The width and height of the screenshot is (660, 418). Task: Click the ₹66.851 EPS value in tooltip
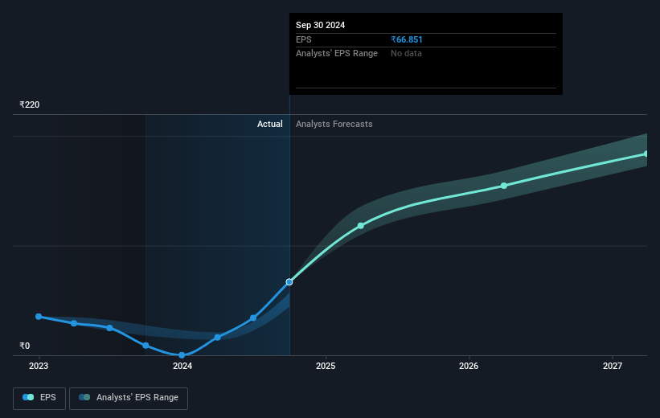(407, 39)
